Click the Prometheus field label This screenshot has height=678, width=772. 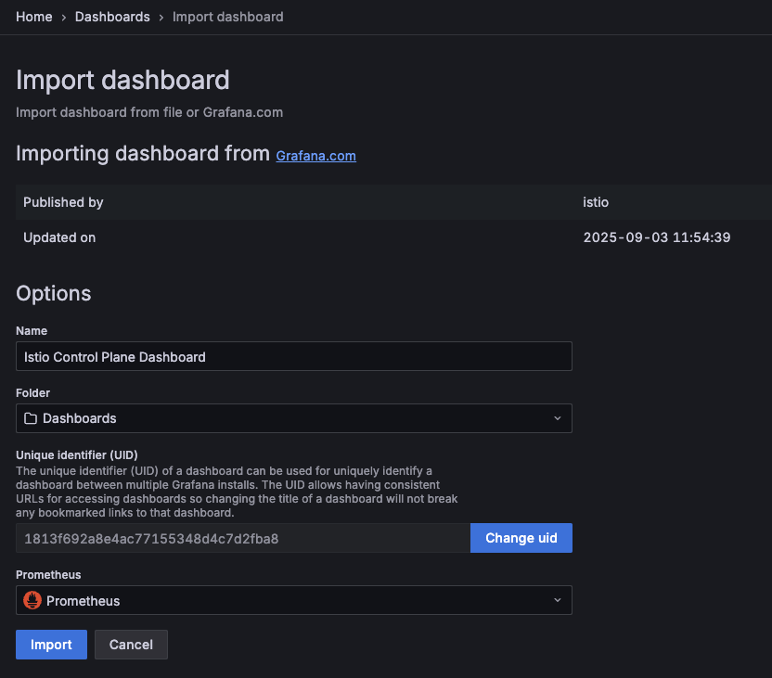click(48, 575)
